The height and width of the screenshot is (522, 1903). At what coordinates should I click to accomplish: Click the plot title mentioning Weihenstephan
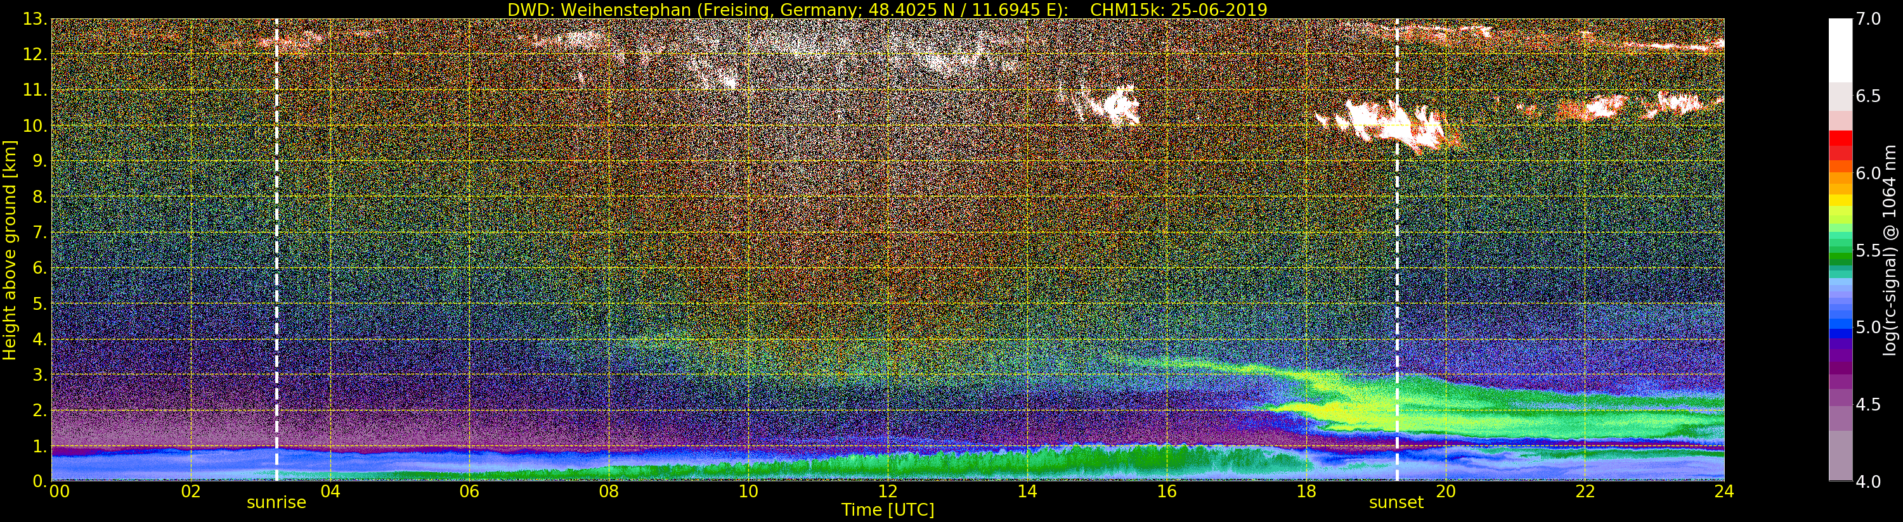pyautogui.click(x=887, y=10)
